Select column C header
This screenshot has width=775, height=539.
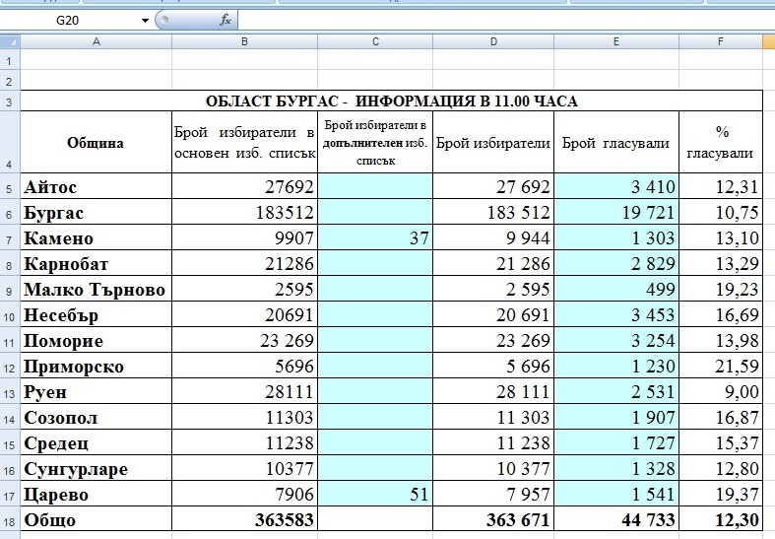375,42
